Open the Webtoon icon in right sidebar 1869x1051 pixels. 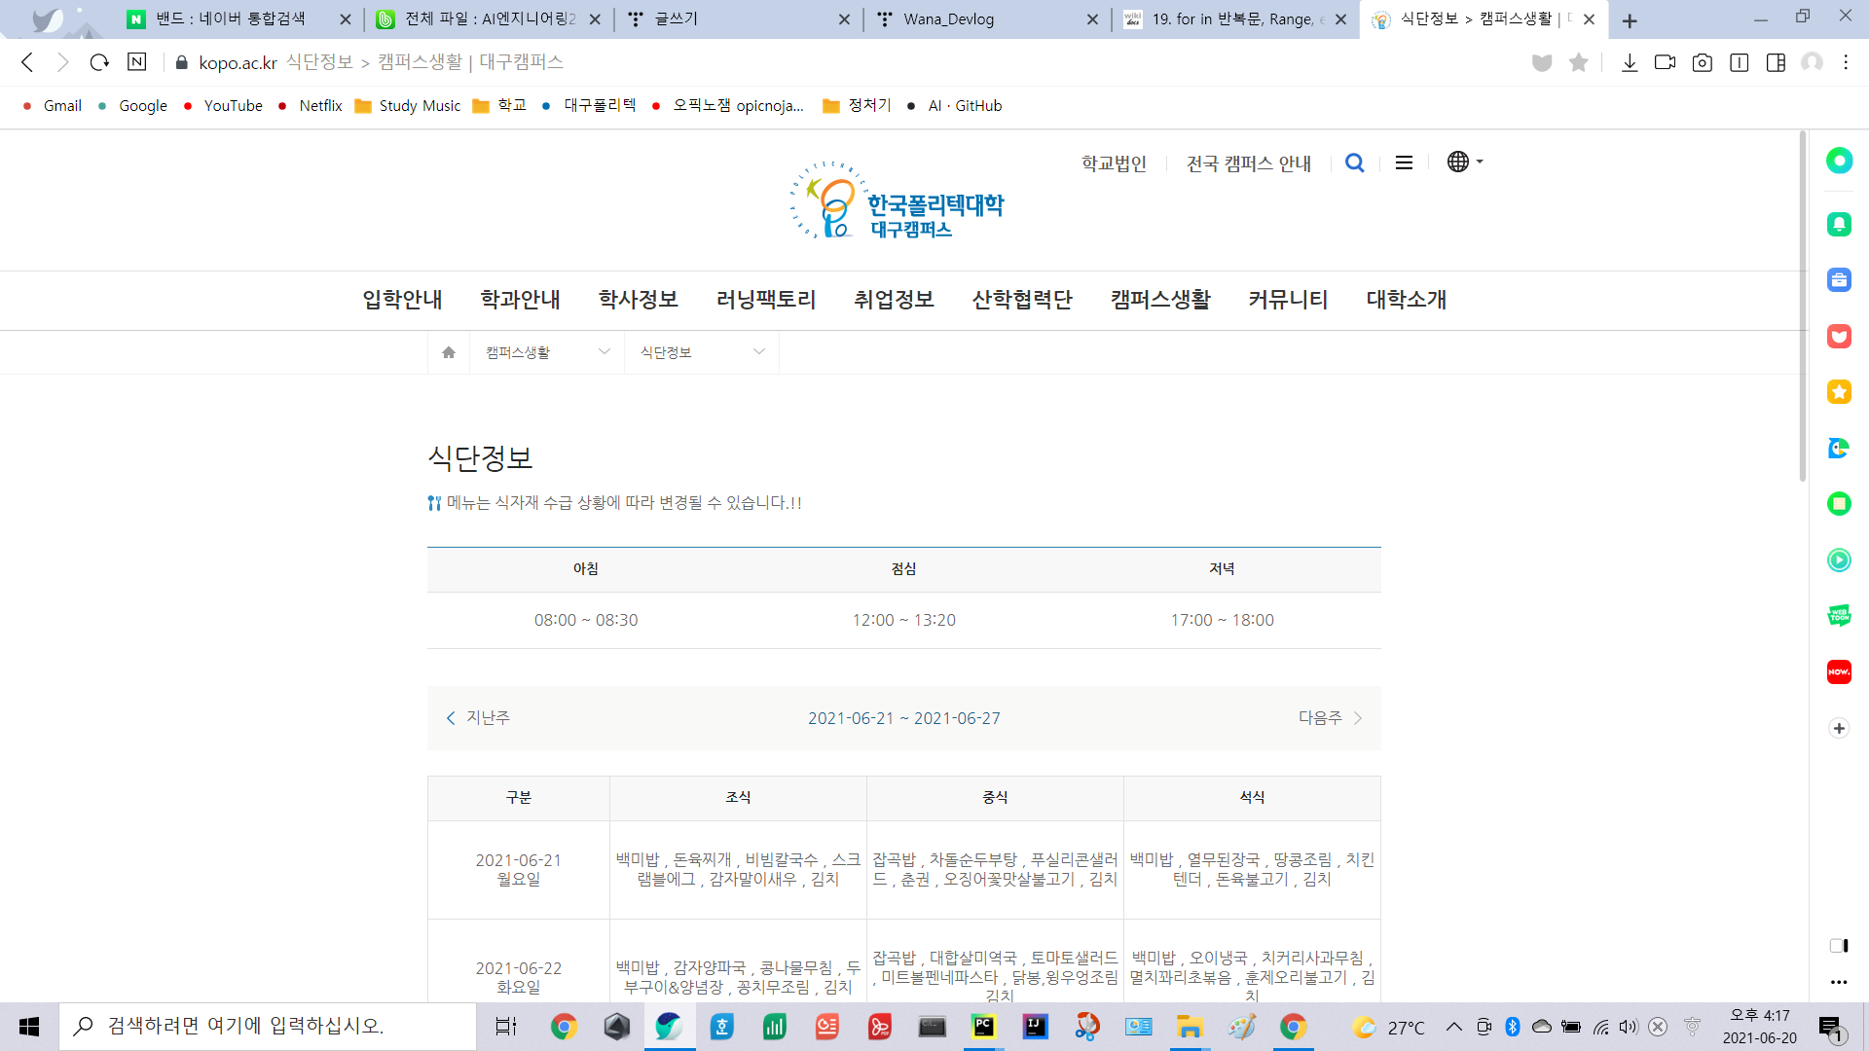(1839, 615)
